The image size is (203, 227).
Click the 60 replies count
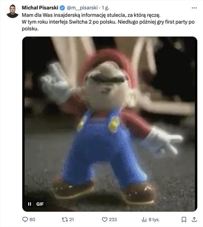[32, 220]
